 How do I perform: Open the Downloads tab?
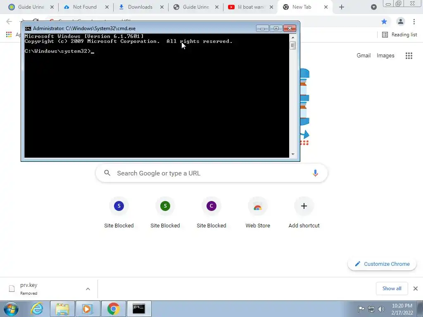click(x=140, y=7)
